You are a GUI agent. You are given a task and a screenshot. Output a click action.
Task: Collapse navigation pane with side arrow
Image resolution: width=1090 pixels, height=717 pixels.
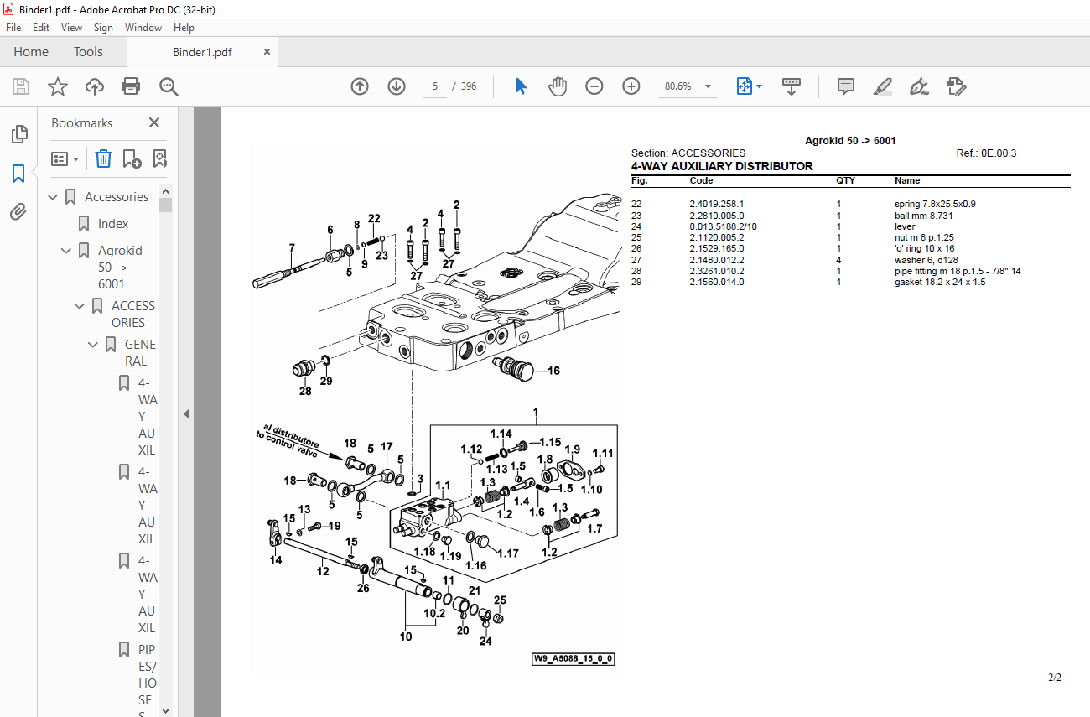pyautogui.click(x=186, y=413)
